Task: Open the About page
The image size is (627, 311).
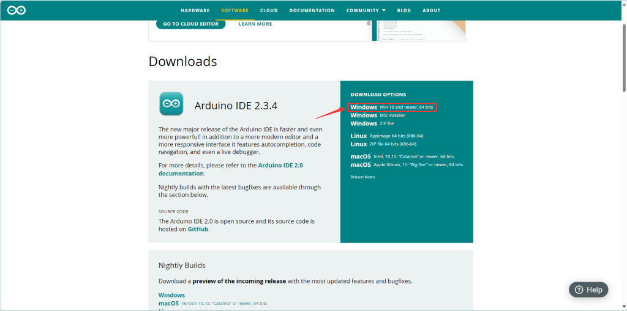Action: [432, 10]
